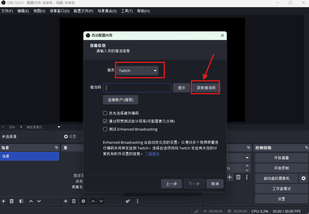Click the transition trash delete icon
The height and width of the screenshot is (214, 309).
tap(238, 177)
